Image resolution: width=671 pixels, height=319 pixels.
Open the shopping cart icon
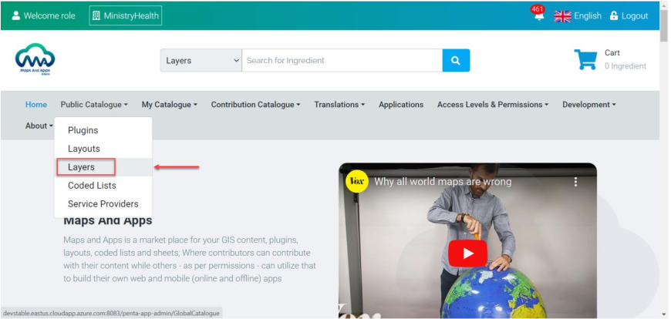[585, 59]
